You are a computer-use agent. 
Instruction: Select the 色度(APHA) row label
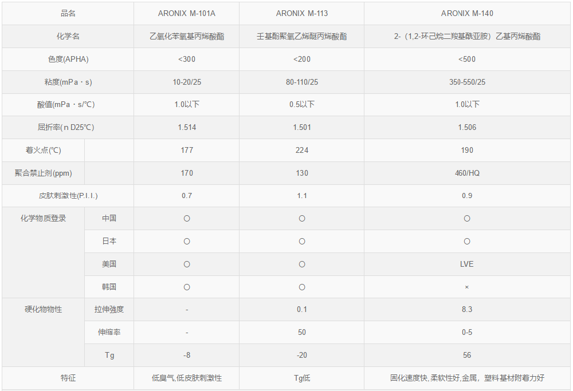click(x=68, y=59)
